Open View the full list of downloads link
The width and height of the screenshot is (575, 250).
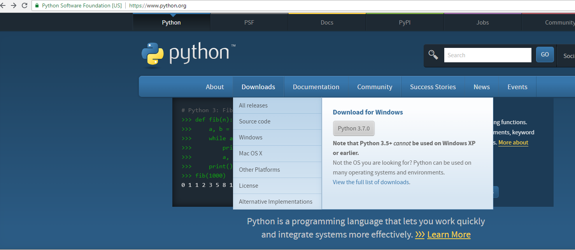point(371,182)
